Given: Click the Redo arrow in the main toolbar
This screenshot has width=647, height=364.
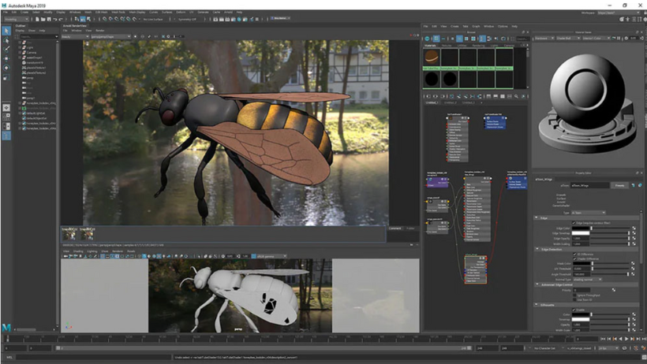Looking at the screenshot, I should [x=61, y=19].
